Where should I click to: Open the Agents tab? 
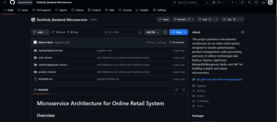pyautogui.click(x=61, y=10)
